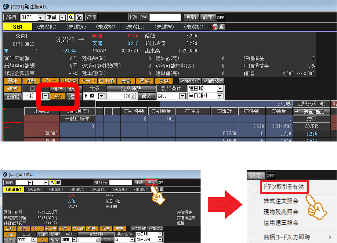The width and height of the screenshot is (337, 243).
Task: Open the 当日限り dropdown in top window
Action: [220, 96]
